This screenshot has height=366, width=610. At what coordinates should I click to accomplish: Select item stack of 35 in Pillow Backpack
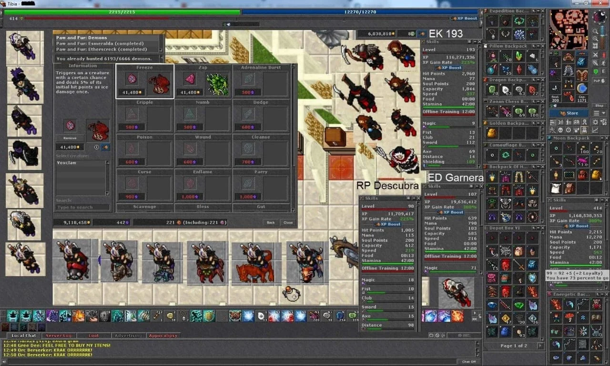(x=506, y=69)
